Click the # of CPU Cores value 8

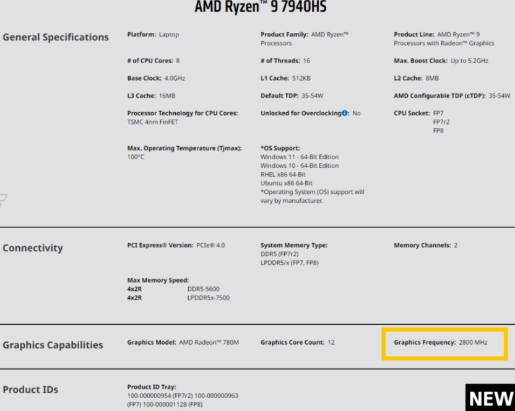tap(178, 61)
